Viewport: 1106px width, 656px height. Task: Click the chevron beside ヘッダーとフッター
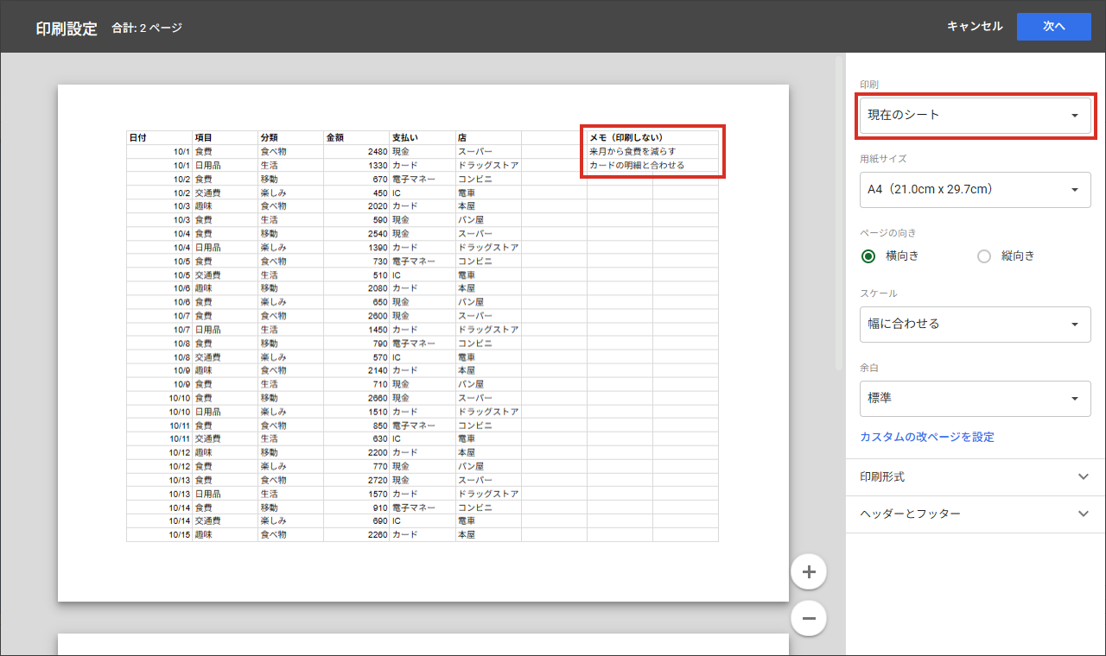(x=1084, y=514)
